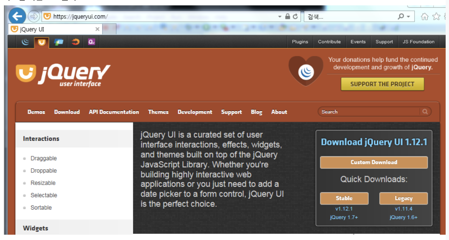Open the API Documentation menu item
The image size is (449, 240).
(114, 112)
